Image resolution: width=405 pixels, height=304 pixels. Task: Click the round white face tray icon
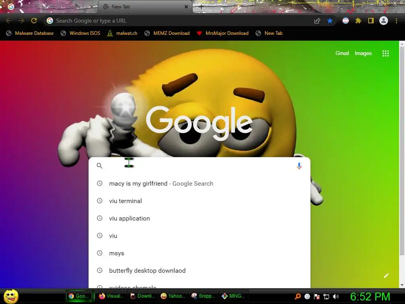[x=307, y=296]
